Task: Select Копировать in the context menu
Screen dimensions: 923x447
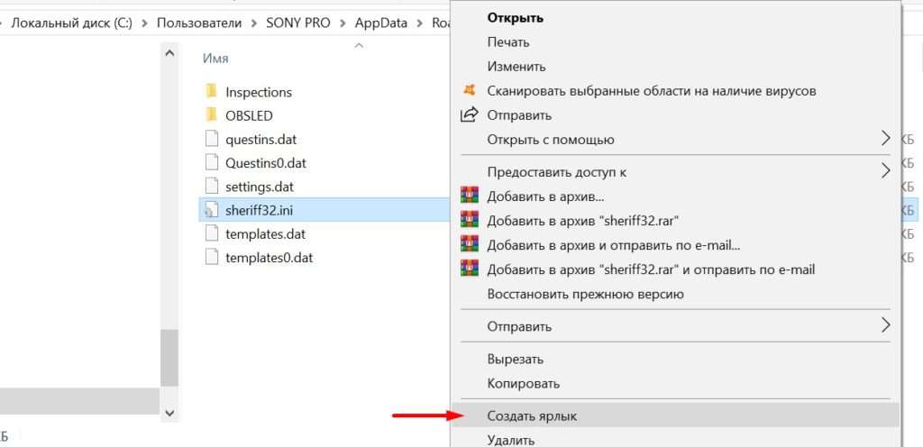Action: (x=524, y=383)
